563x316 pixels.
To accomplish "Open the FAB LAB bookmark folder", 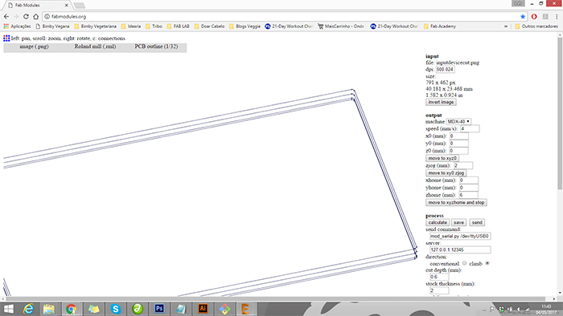I will pos(178,26).
